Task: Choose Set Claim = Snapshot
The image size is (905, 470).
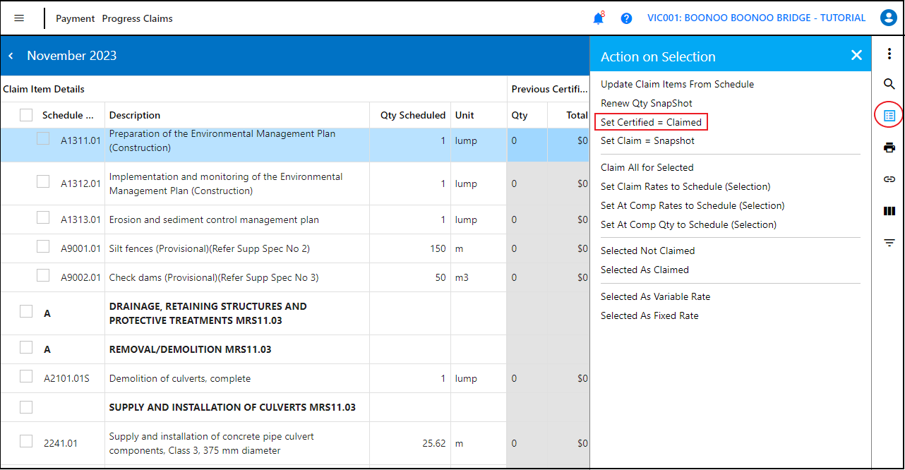Action: point(647,140)
